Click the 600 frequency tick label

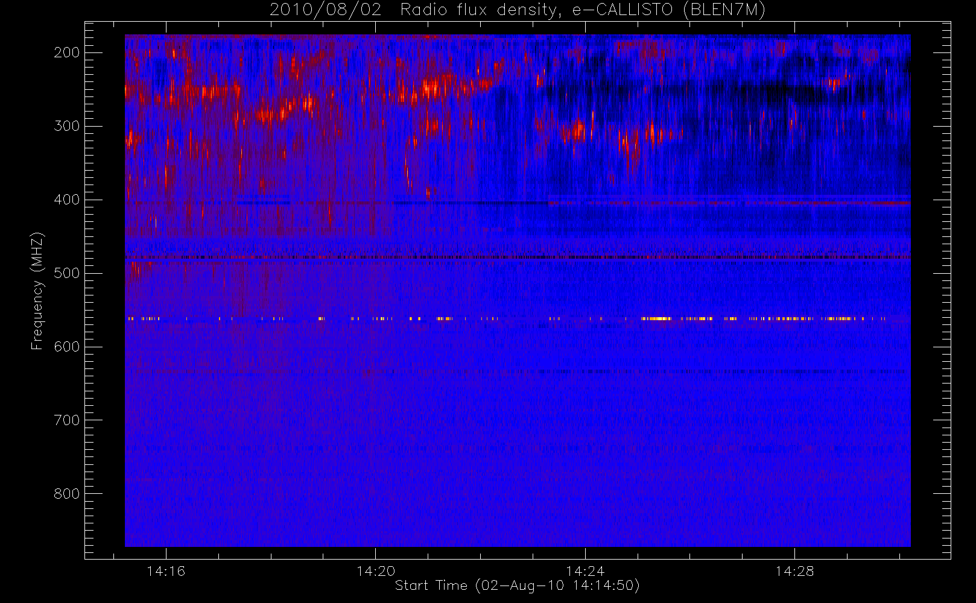point(67,347)
